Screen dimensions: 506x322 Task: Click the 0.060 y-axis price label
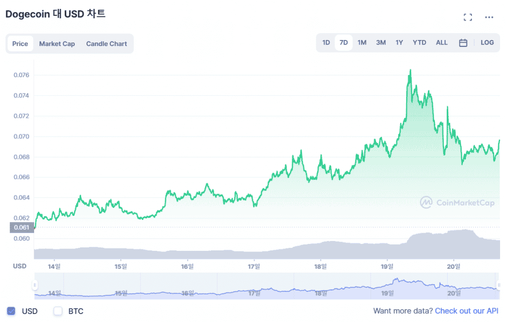pos(21,239)
